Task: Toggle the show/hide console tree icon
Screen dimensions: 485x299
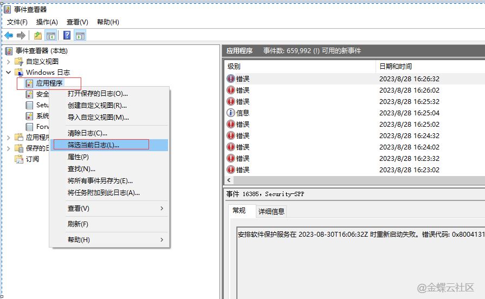Action: coord(50,36)
